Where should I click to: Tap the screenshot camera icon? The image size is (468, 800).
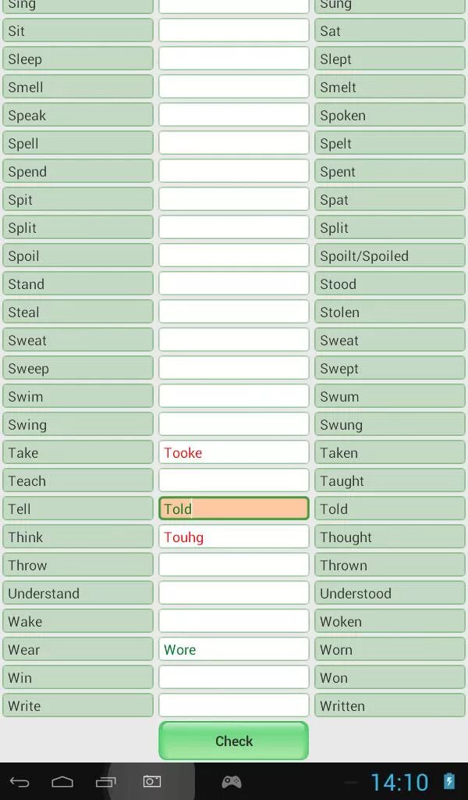(x=152, y=782)
